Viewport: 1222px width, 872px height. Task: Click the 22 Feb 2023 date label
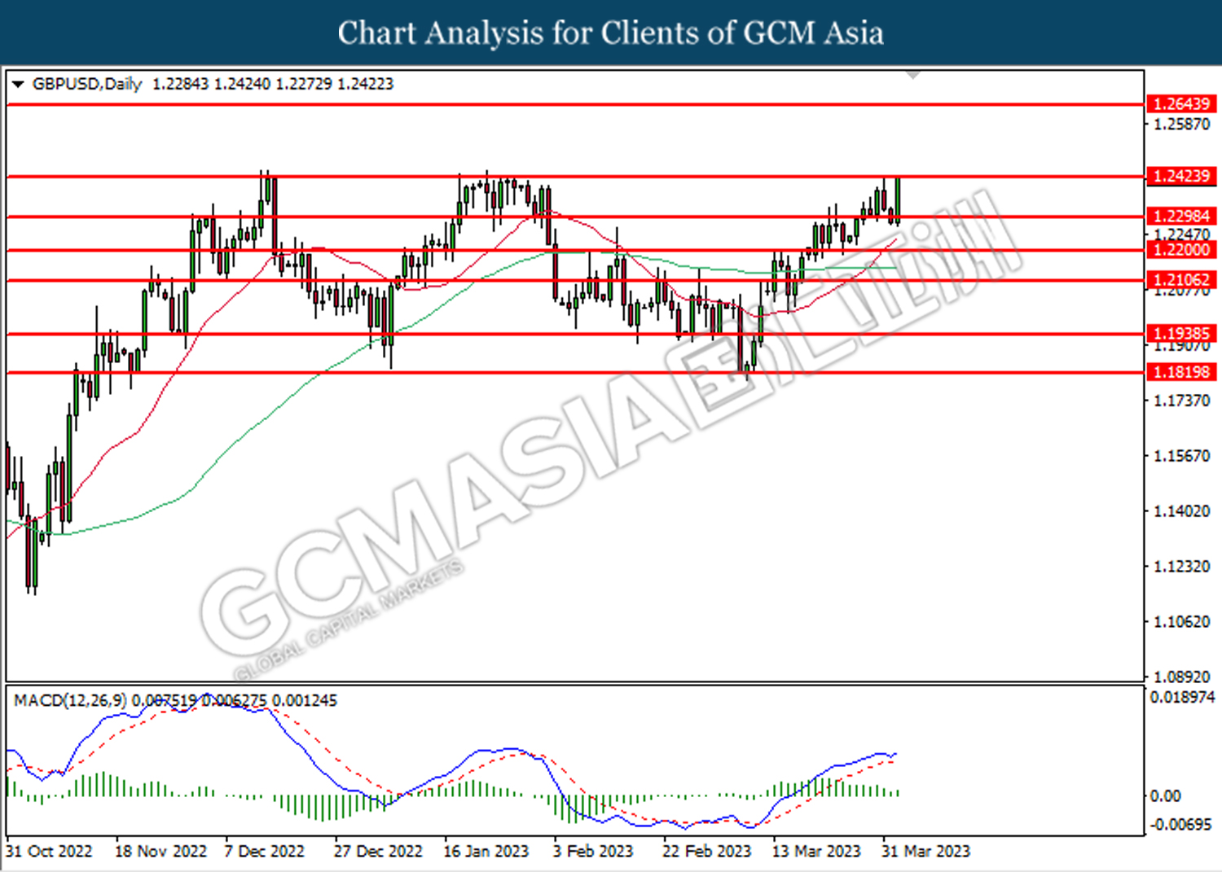pyautogui.click(x=707, y=852)
